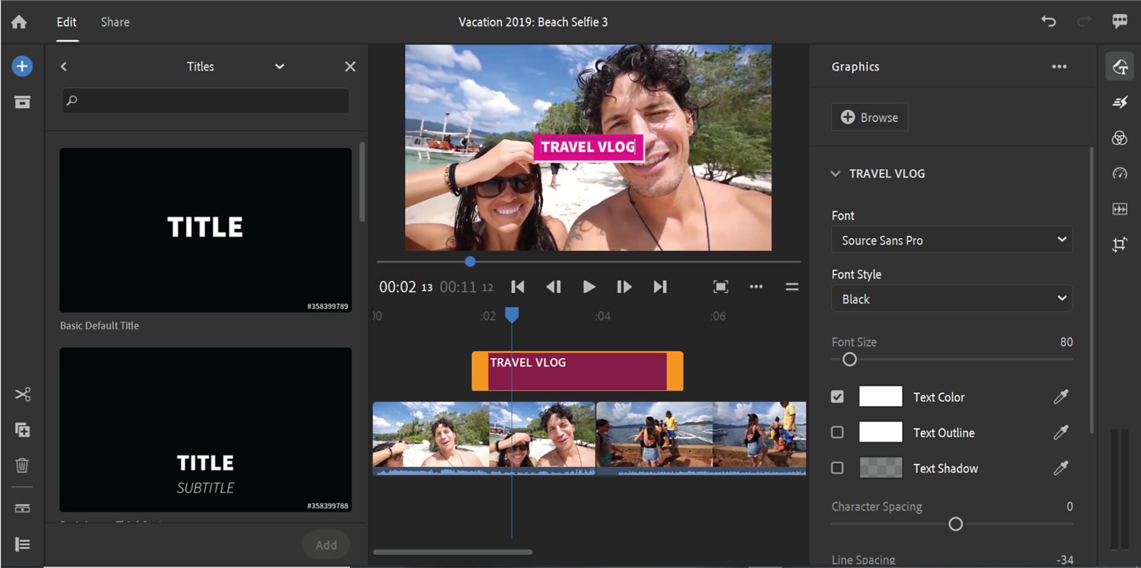Open the Font Style dropdown showing Black
This screenshot has height=568, width=1141.
click(951, 299)
